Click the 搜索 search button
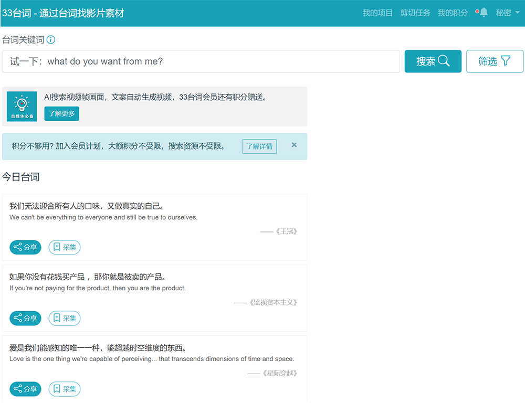 point(433,61)
